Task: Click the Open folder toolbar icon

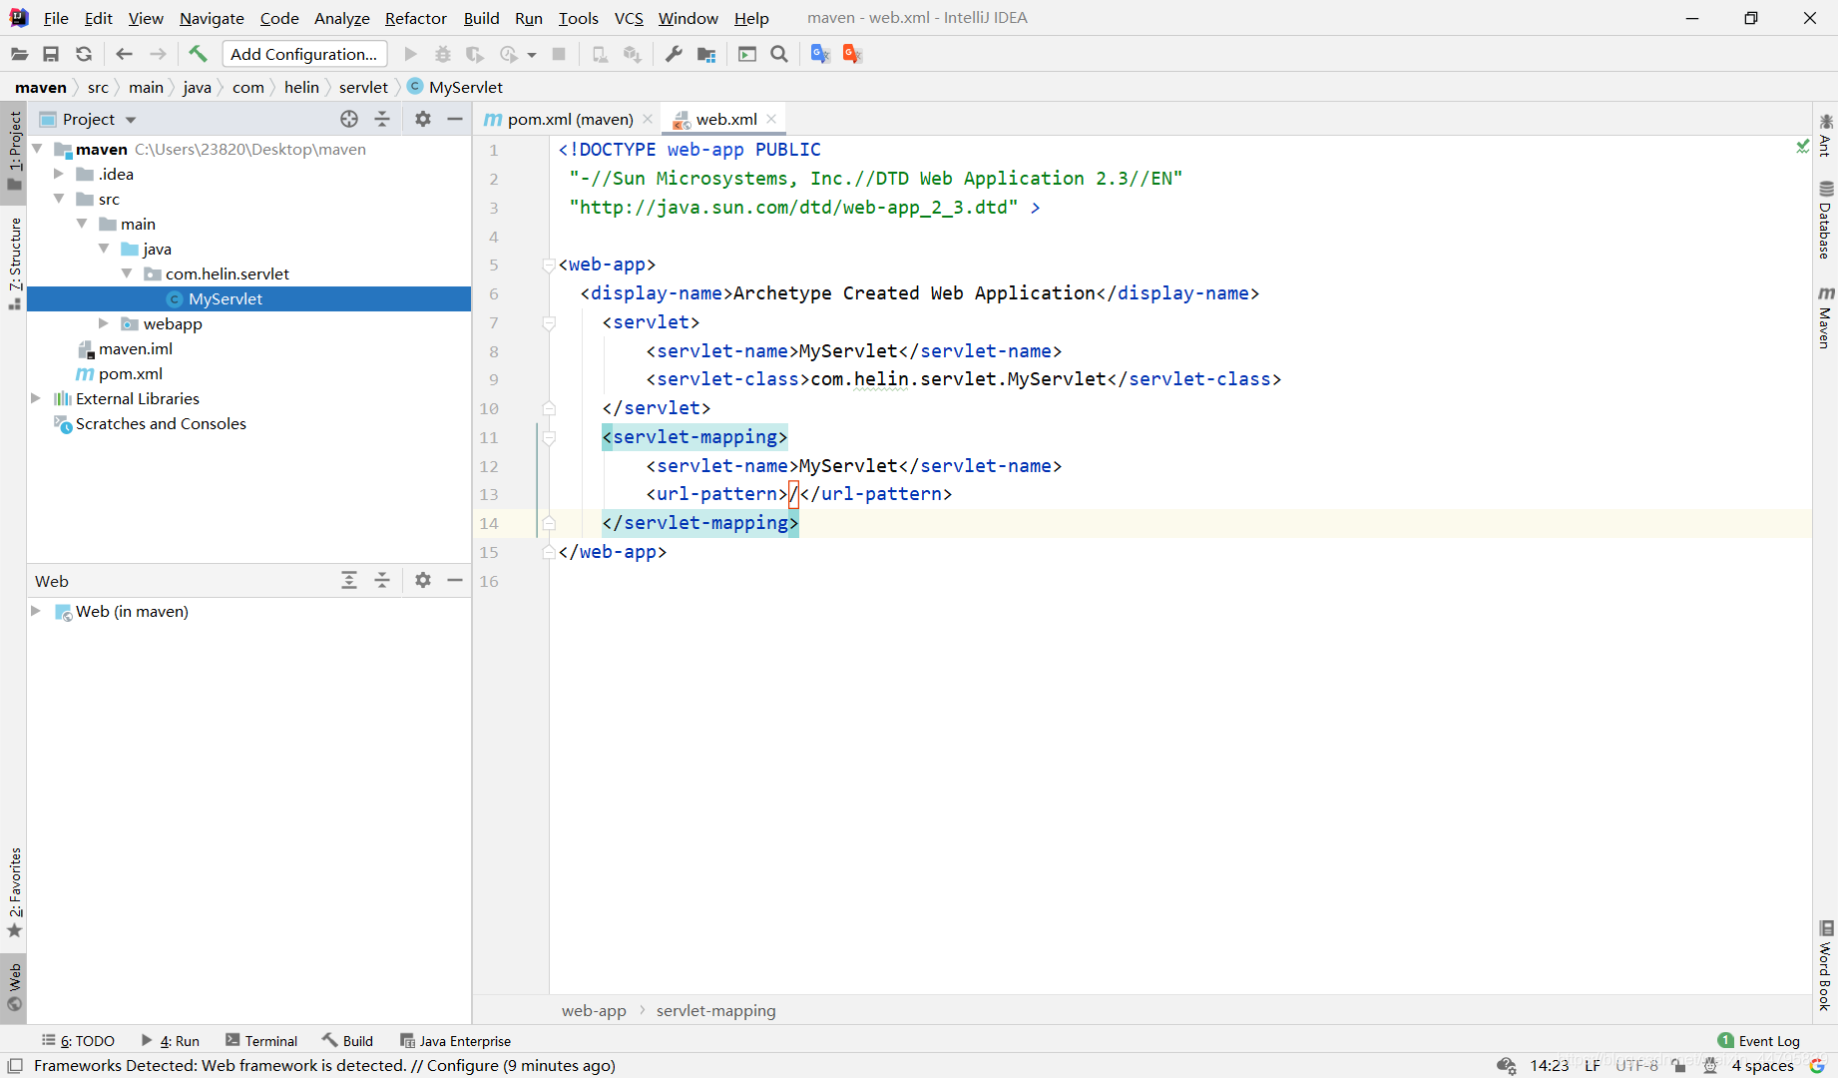Action: coord(19,54)
